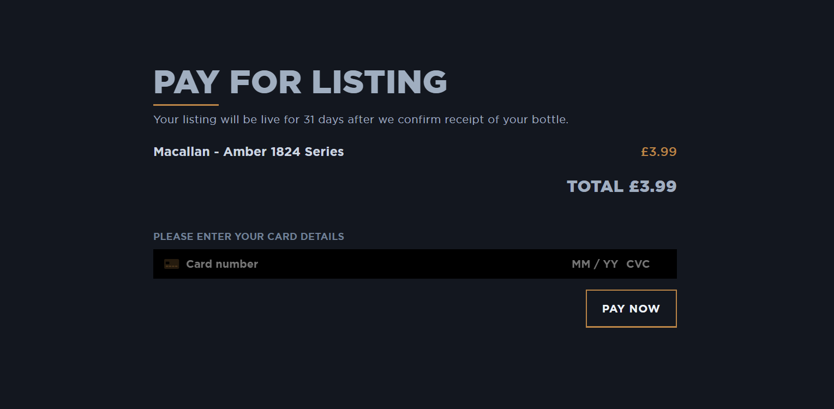The width and height of the screenshot is (834, 409).
Task: Select the CVC input field
Action: (638, 264)
